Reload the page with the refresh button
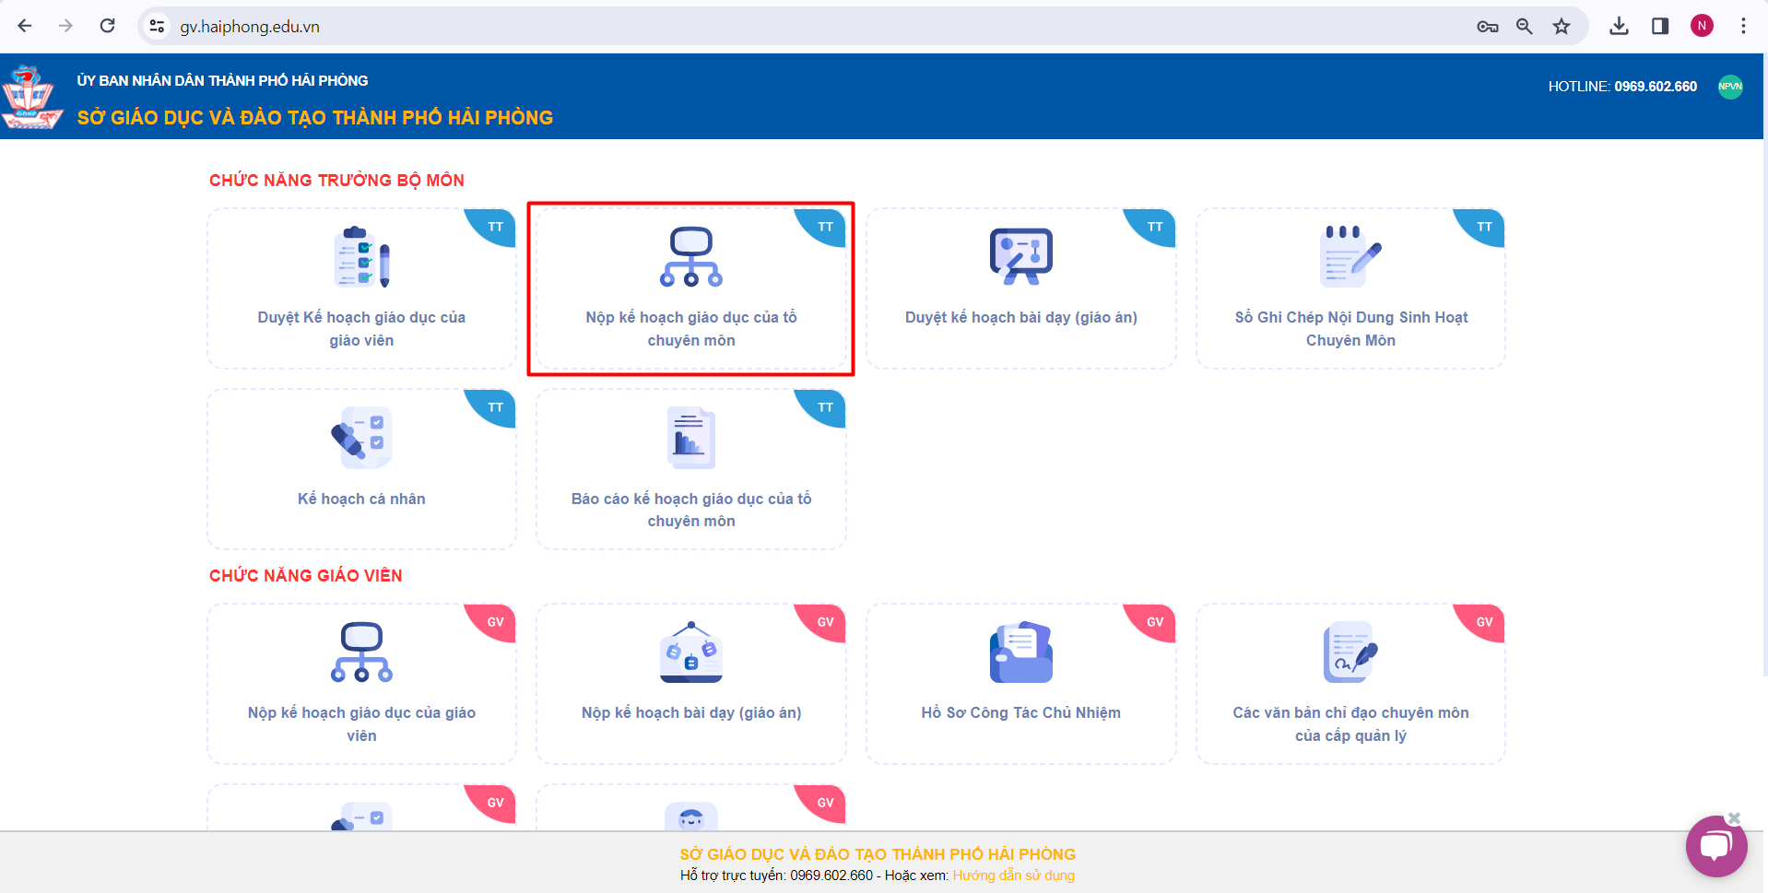1768x893 pixels. click(108, 26)
